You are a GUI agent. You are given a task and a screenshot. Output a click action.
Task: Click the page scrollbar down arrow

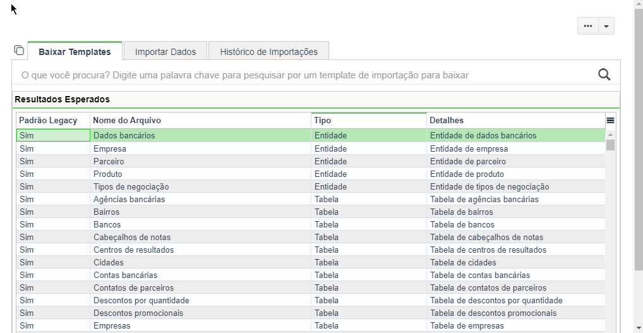pos(639,329)
